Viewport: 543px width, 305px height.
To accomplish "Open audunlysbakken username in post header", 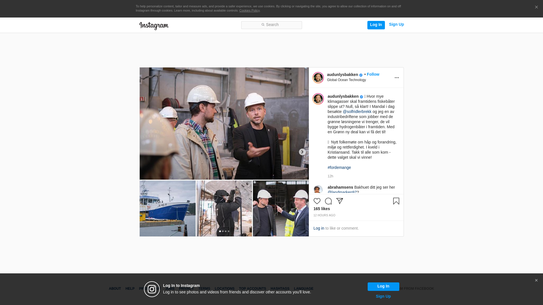I will [342, 75].
